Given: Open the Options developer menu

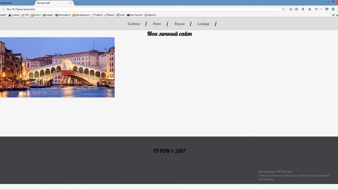Looking at the screenshot, I should pyautogui.click(x=150, y=15).
